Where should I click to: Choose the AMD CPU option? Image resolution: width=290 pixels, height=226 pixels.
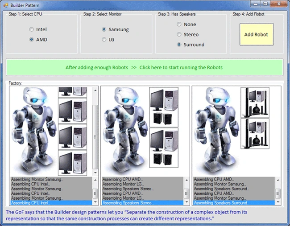point(38,40)
